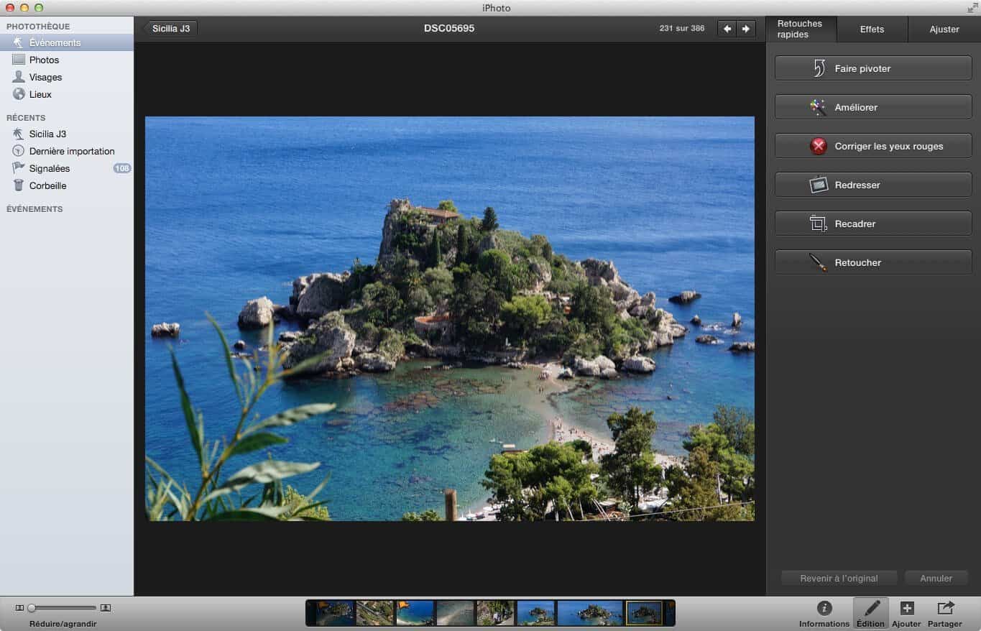Go back to Sicilia J3 event

pos(170,29)
